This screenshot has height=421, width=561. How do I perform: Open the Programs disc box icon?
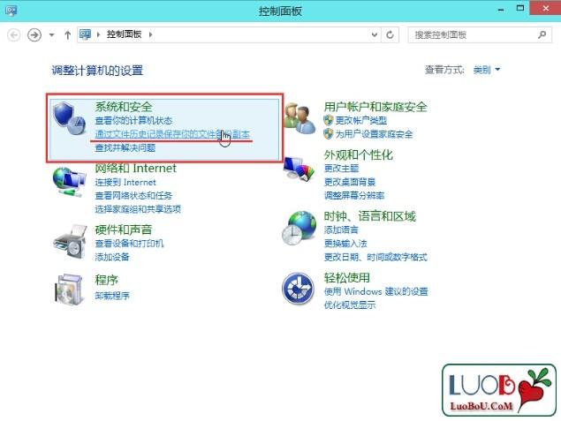pyautogui.click(x=69, y=289)
